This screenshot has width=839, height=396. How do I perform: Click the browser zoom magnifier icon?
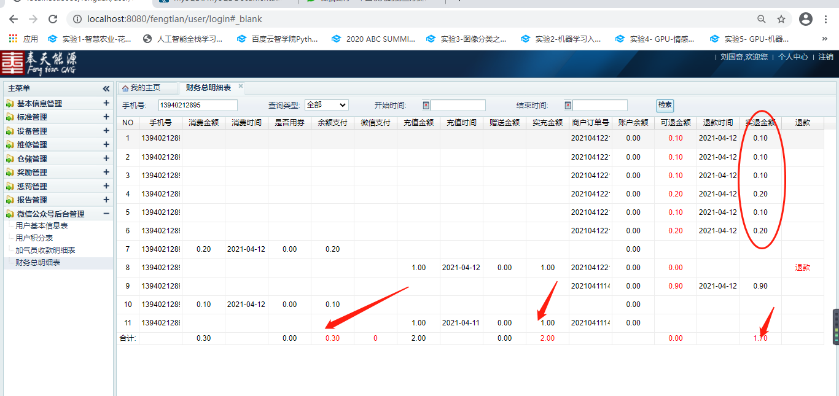point(762,19)
